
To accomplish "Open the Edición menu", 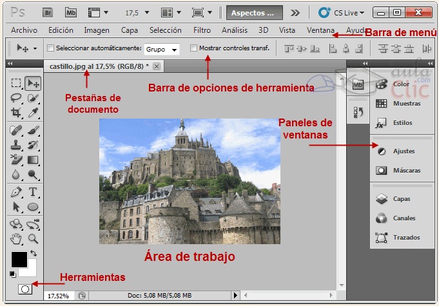I will 61,30.
